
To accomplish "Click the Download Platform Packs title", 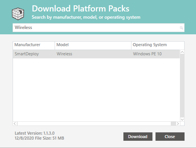I will coord(81,9).
